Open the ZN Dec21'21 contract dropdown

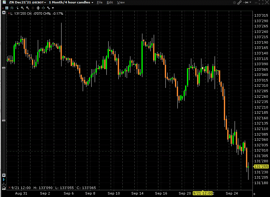point(27,2)
